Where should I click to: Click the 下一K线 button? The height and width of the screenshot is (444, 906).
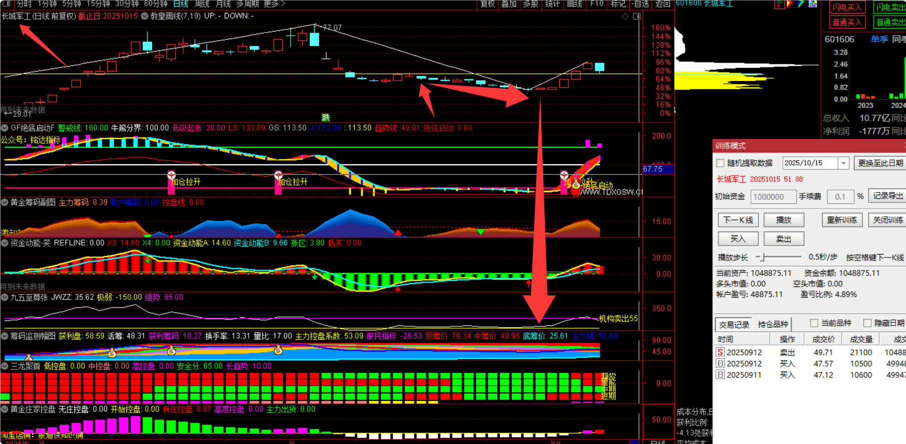pos(738,220)
